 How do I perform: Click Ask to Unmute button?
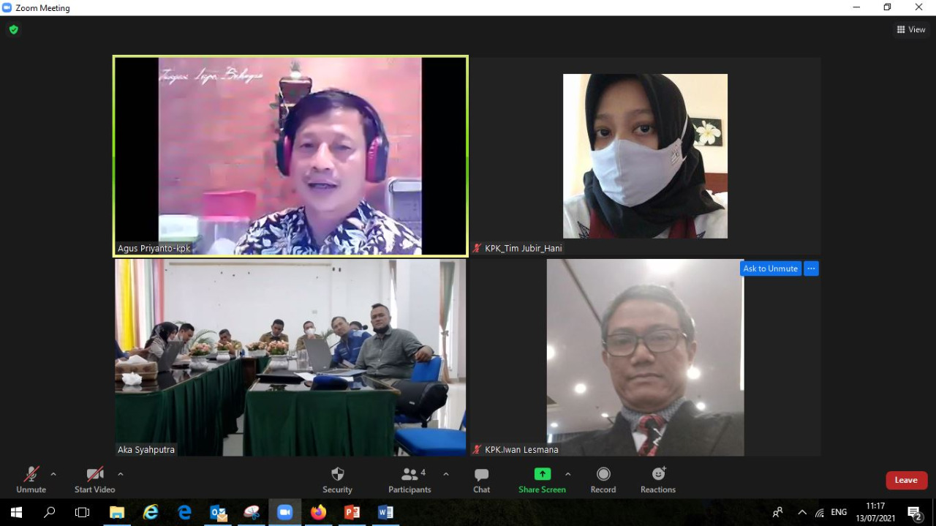(x=770, y=268)
